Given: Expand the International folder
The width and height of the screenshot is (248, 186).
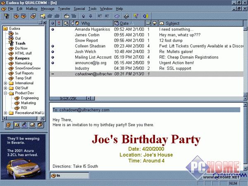Looking at the screenshot, I should click(x=5, y=83).
